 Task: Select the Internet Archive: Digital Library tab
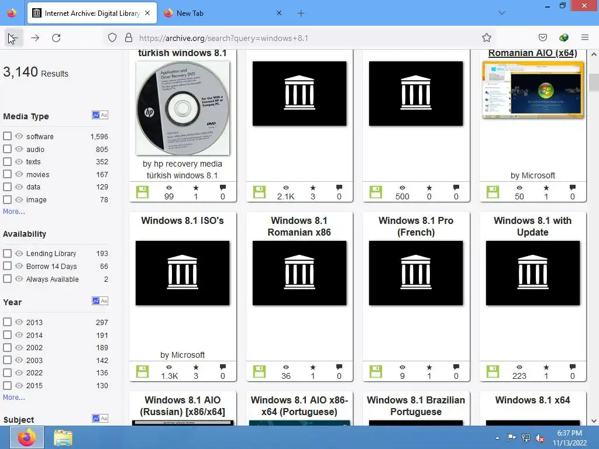click(x=92, y=13)
